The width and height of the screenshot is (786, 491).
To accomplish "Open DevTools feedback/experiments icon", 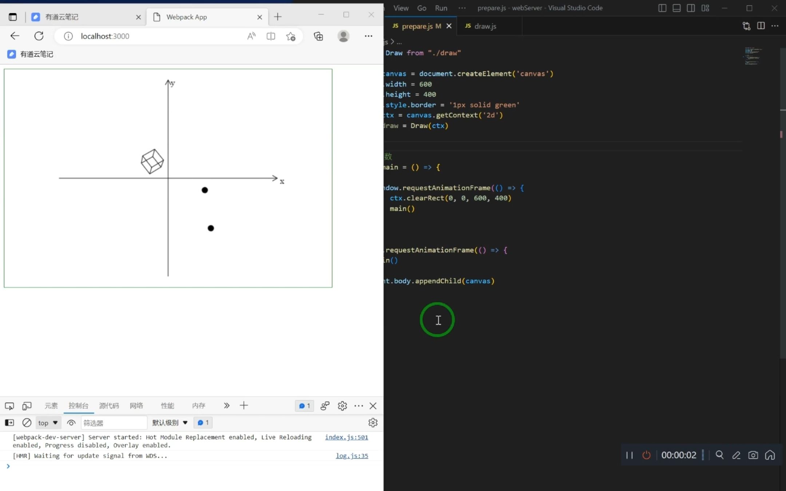I will 325,406.
